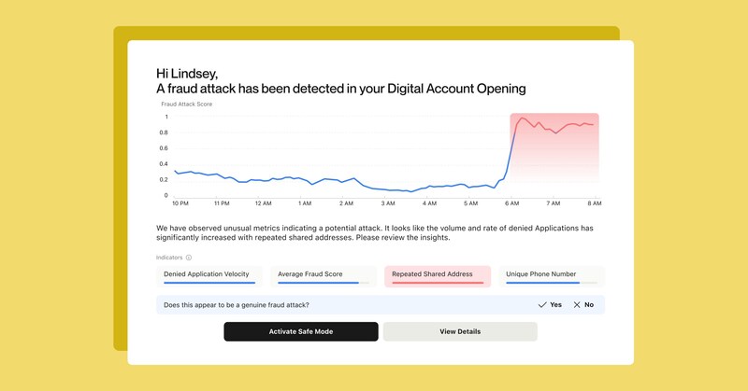
Task: Activate Safe Mode
Action: coord(301,331)
